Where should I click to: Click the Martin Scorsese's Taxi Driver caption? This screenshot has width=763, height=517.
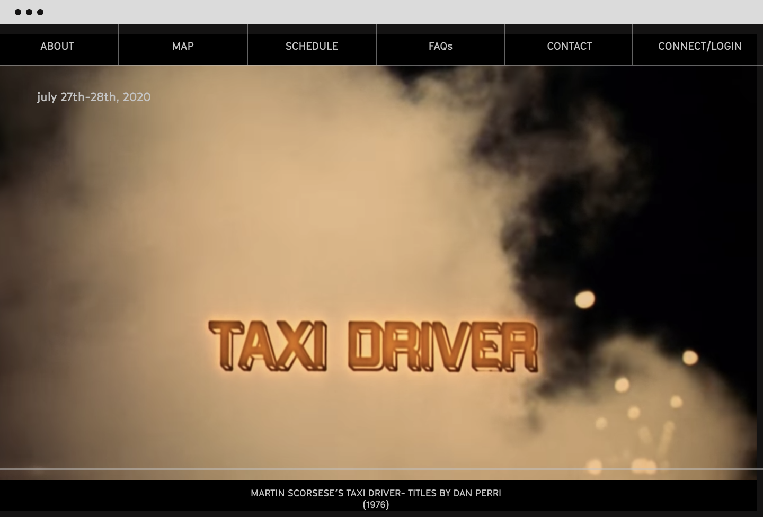click(x=376, y=493)
